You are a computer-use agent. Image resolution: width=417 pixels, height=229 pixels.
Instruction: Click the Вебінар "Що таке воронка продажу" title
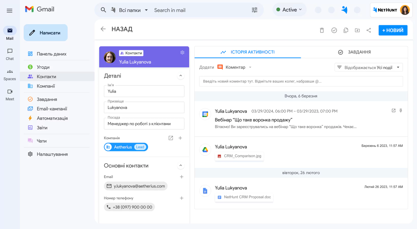254,120
